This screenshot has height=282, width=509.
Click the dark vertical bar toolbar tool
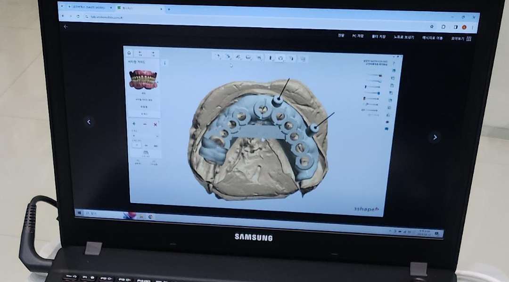[x=270, y=58]
